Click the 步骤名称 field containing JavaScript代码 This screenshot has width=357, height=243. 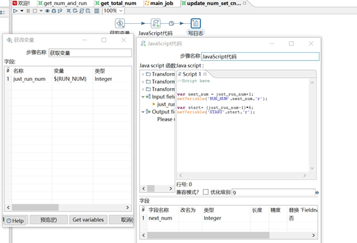[x=260, y=57]
